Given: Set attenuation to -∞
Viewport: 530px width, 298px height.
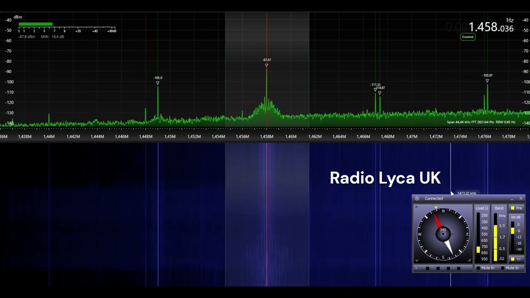Looking at the screenshot, I should coord(518,249).
